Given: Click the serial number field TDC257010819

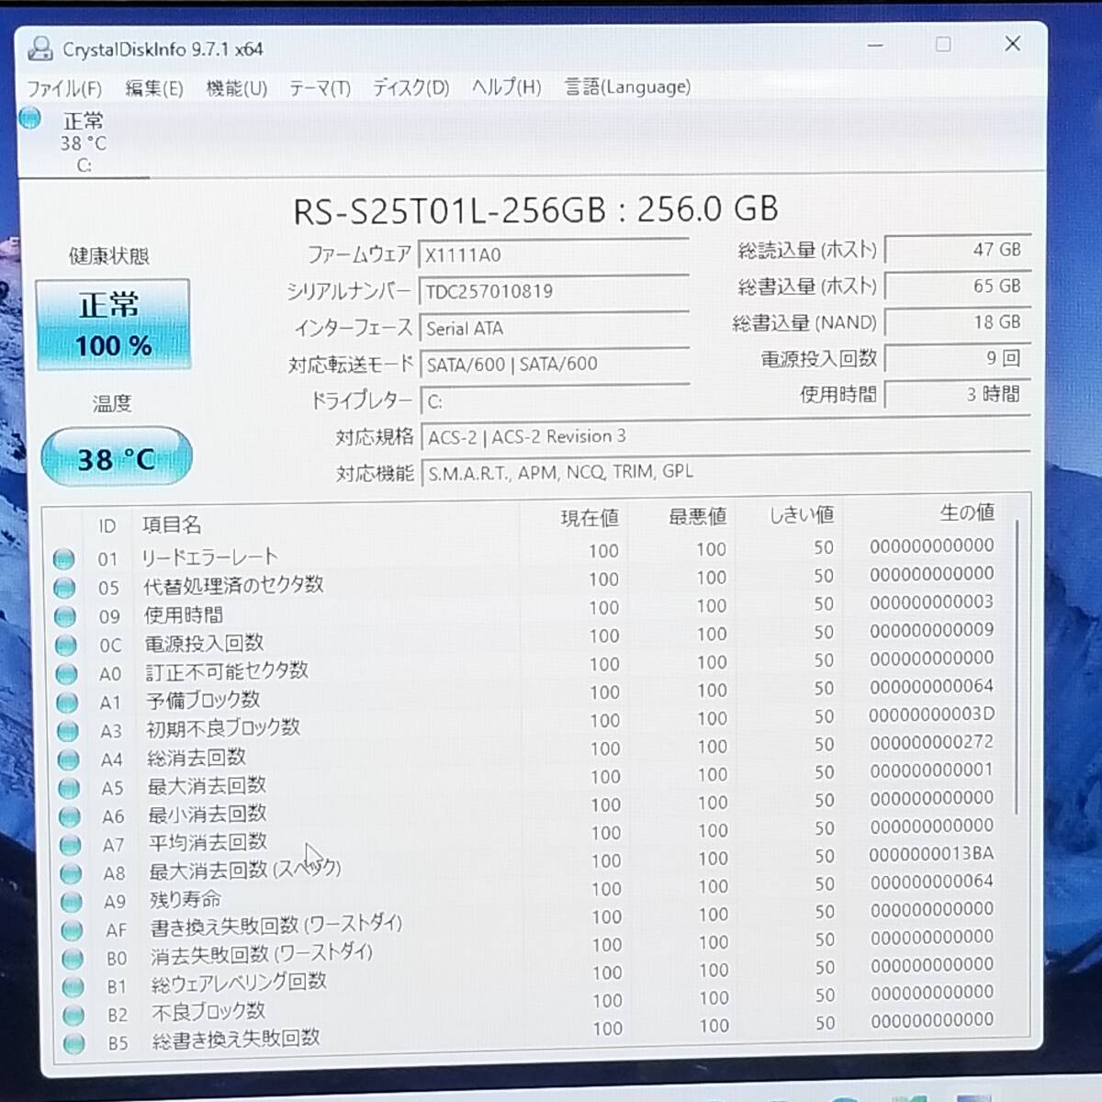Looking at the screenshot, I should 554,291.
